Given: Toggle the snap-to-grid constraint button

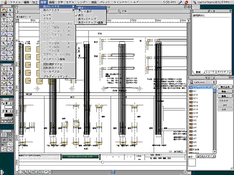Looking at the screenshot, I should (4, 135).
